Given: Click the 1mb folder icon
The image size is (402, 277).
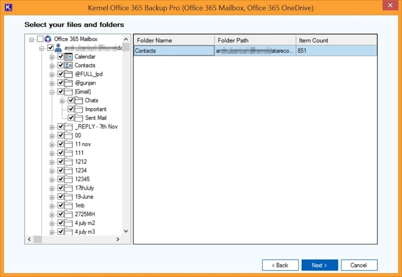Looking at the screenshot, I should (69, 205).
